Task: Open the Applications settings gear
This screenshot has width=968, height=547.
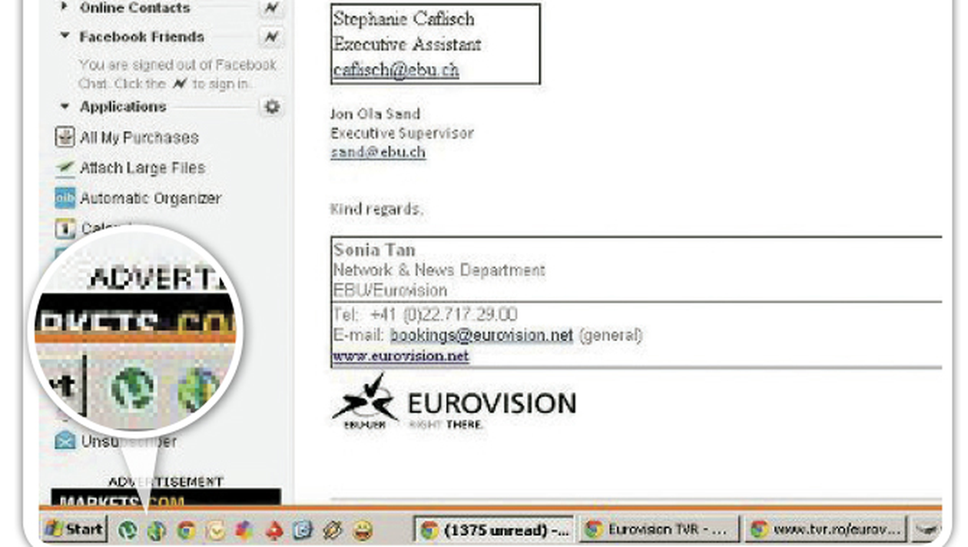Action: tap(271, 107)
